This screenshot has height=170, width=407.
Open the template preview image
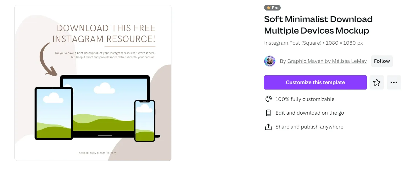[x=93, y=83]
